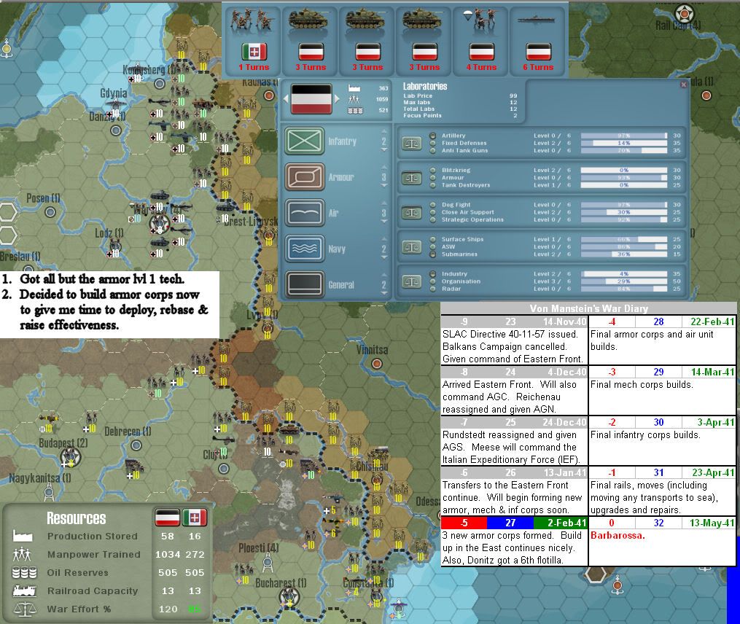Click the Danzig city marker on the map
This screenshot has width=740, height=624.
click(116, 130)
